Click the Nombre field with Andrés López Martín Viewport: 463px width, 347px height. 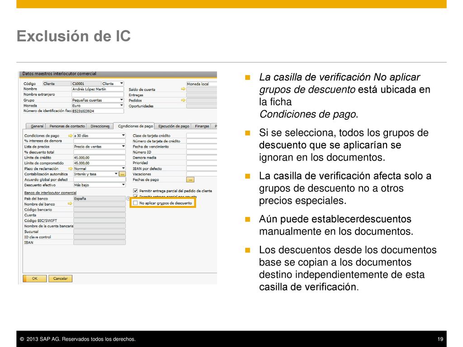(x=98, y=89)
